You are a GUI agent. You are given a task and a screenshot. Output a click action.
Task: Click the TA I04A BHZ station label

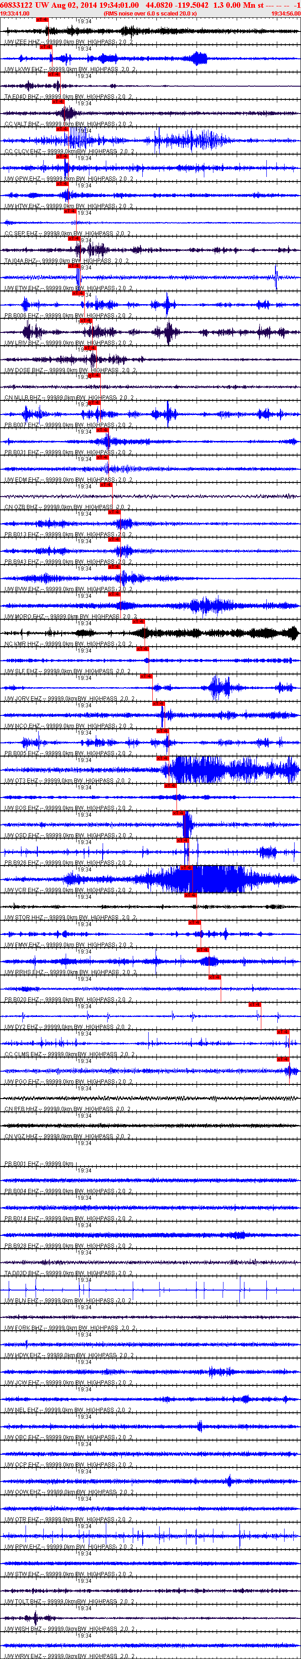click(21, 261)
